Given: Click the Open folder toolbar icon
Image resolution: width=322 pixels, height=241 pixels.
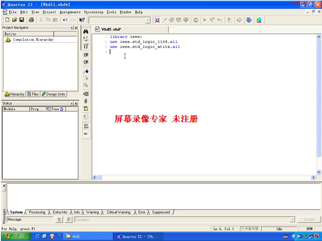Looking at the screenshot, I should [x=14, y=20].
